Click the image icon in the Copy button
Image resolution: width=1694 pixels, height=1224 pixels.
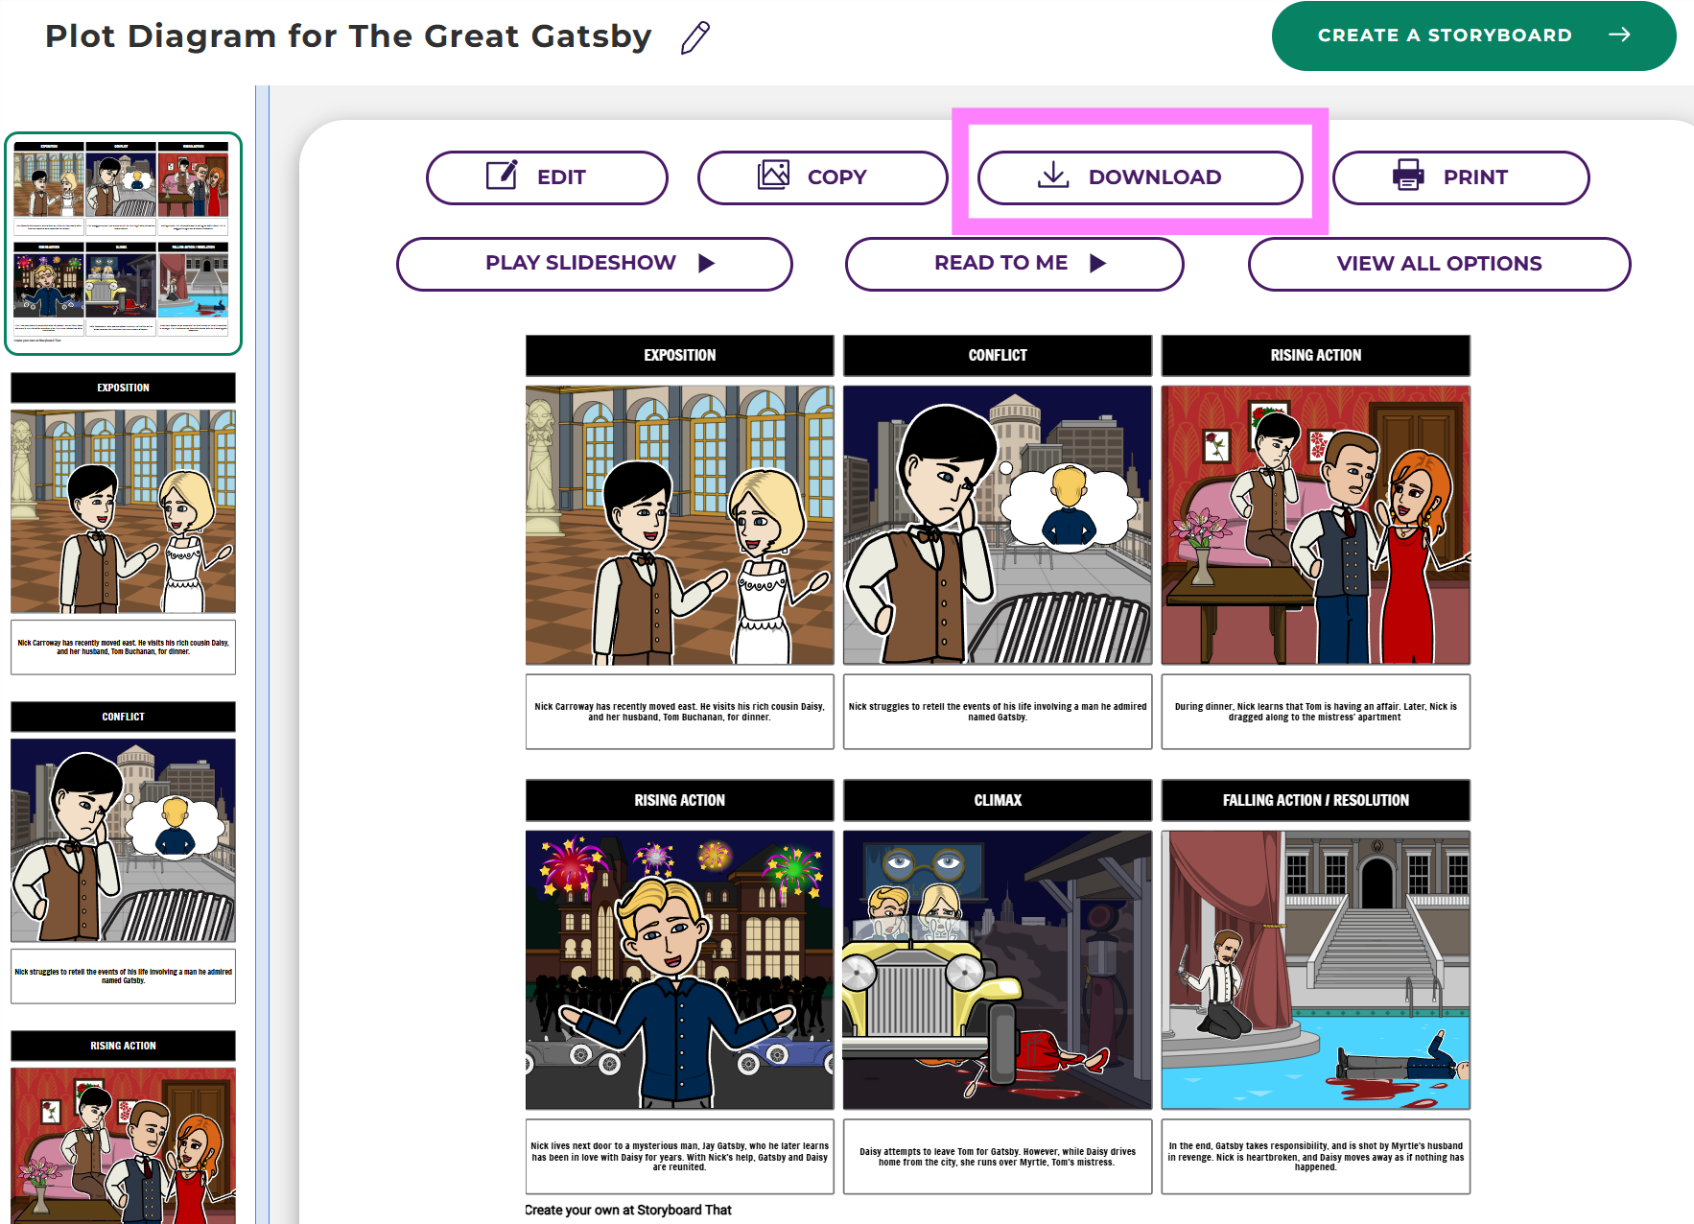click(773, 175)
